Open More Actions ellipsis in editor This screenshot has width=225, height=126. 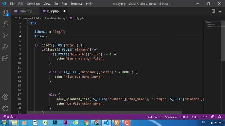[219, 11]
